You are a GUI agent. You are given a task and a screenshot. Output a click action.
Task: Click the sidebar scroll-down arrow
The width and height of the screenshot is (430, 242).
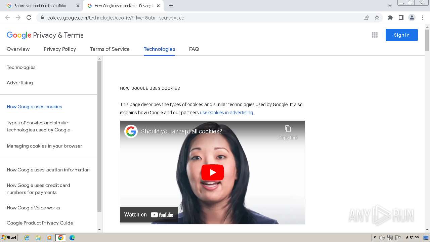coord(99,230)
